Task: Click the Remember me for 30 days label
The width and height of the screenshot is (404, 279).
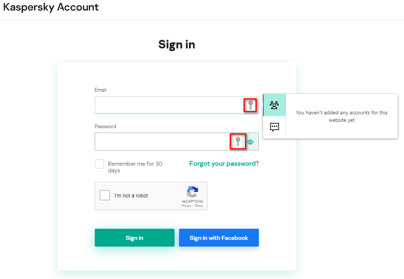Action: [x=135, y=167]
